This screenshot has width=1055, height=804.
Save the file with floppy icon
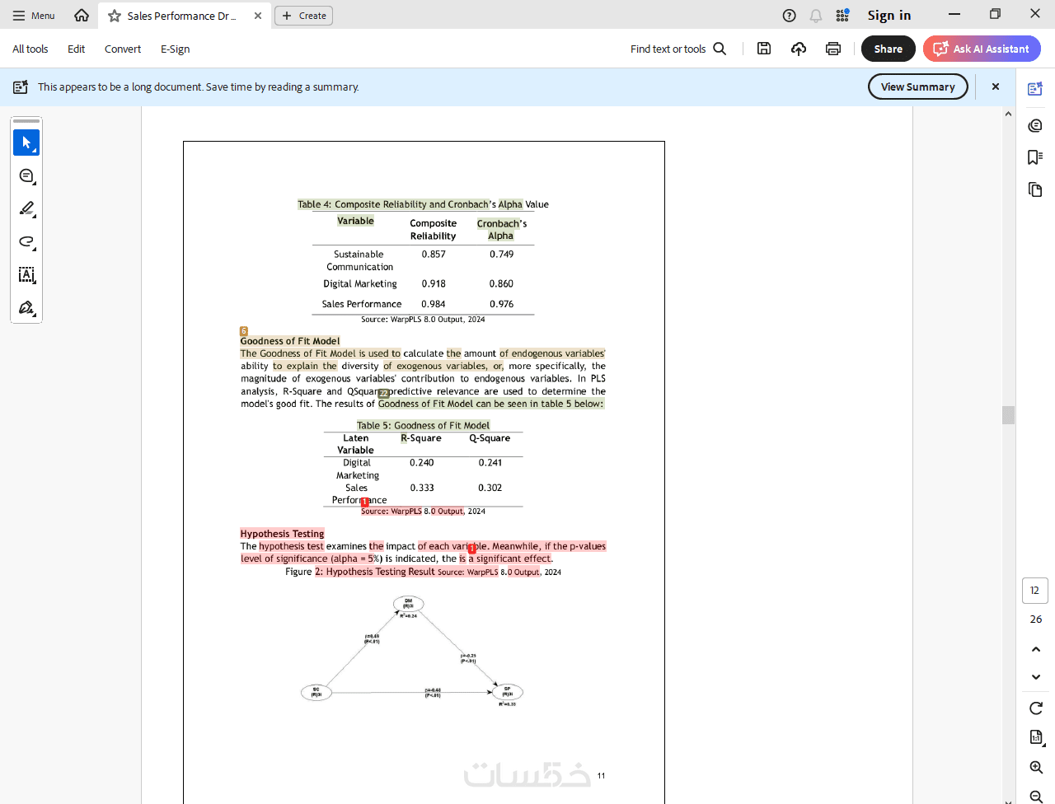click(x=764, y=49)
